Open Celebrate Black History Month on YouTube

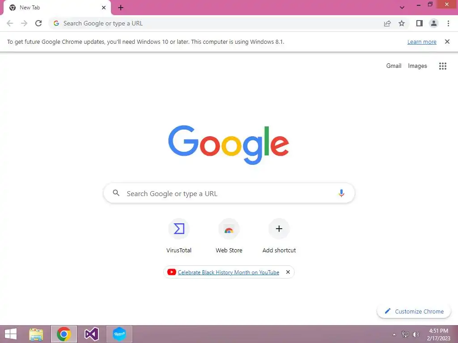(x=229, y=272)
